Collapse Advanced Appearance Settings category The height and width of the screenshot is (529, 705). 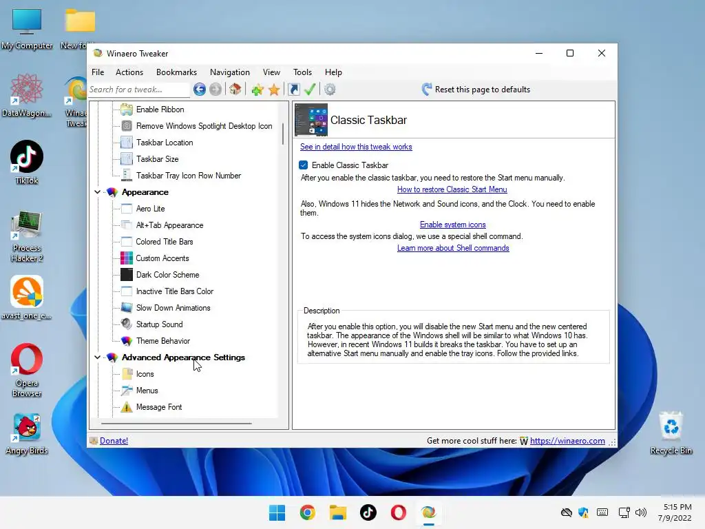point(97,357)
